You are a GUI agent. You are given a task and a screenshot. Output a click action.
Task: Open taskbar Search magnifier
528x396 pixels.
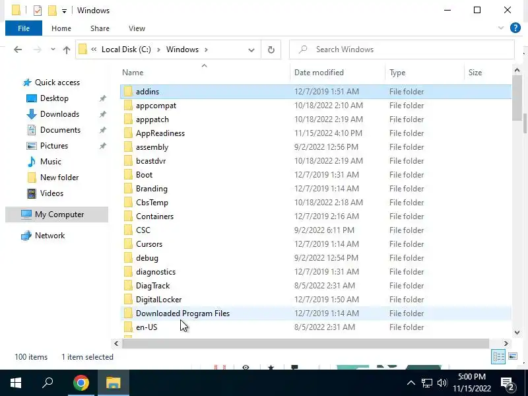tap(48, 383)
